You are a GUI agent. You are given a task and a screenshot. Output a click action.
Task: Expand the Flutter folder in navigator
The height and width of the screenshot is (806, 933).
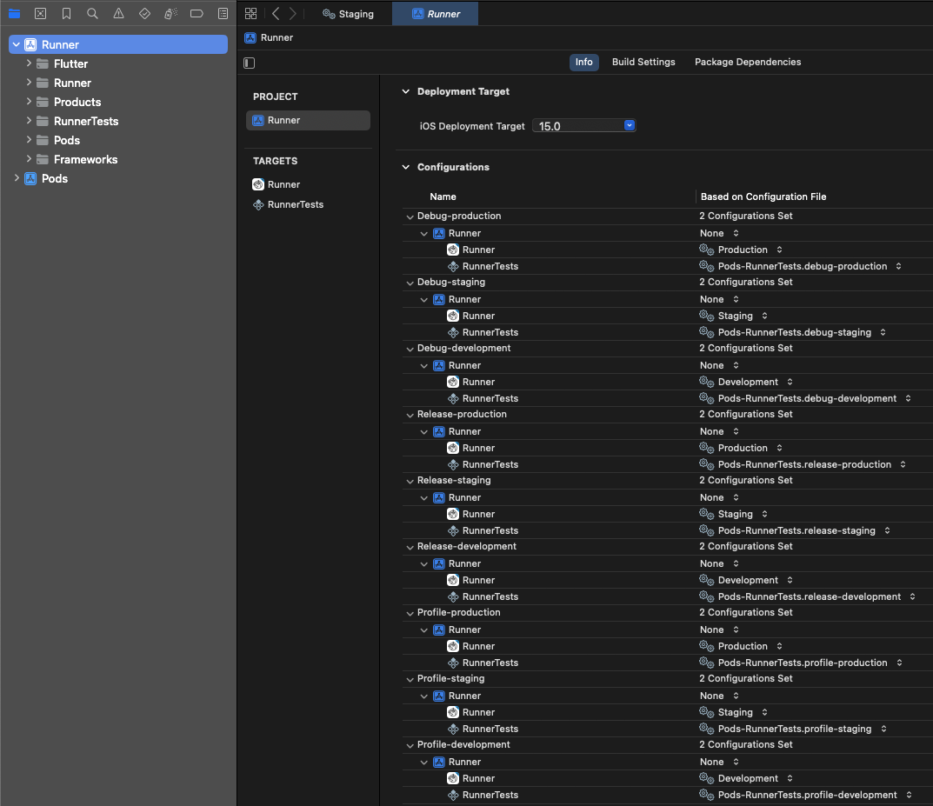click(29, 63)
